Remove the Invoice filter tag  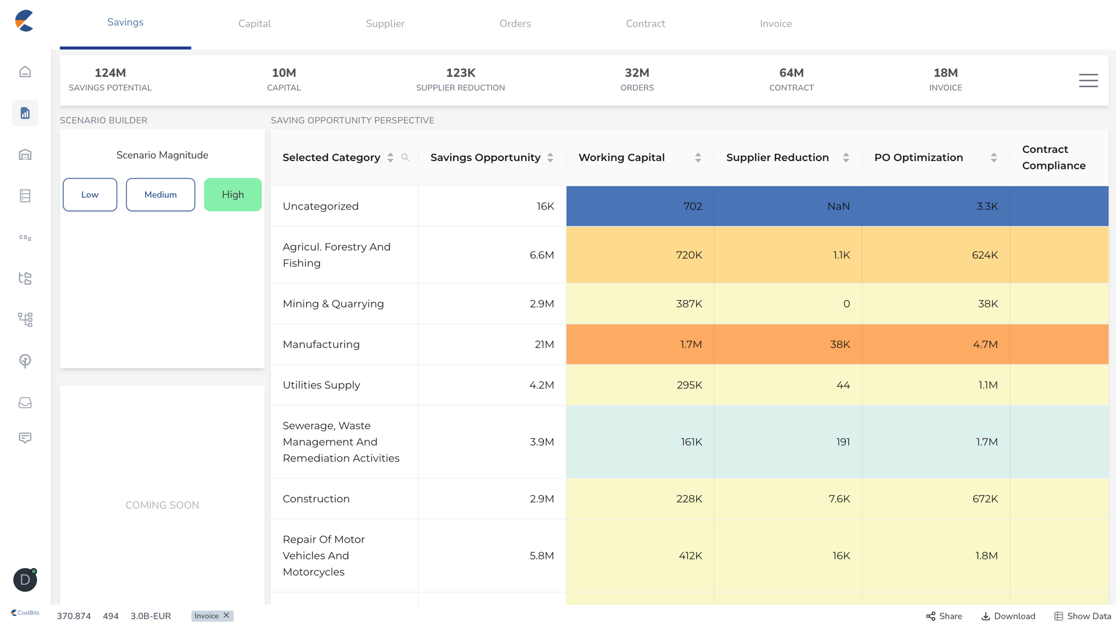(226, 616)
